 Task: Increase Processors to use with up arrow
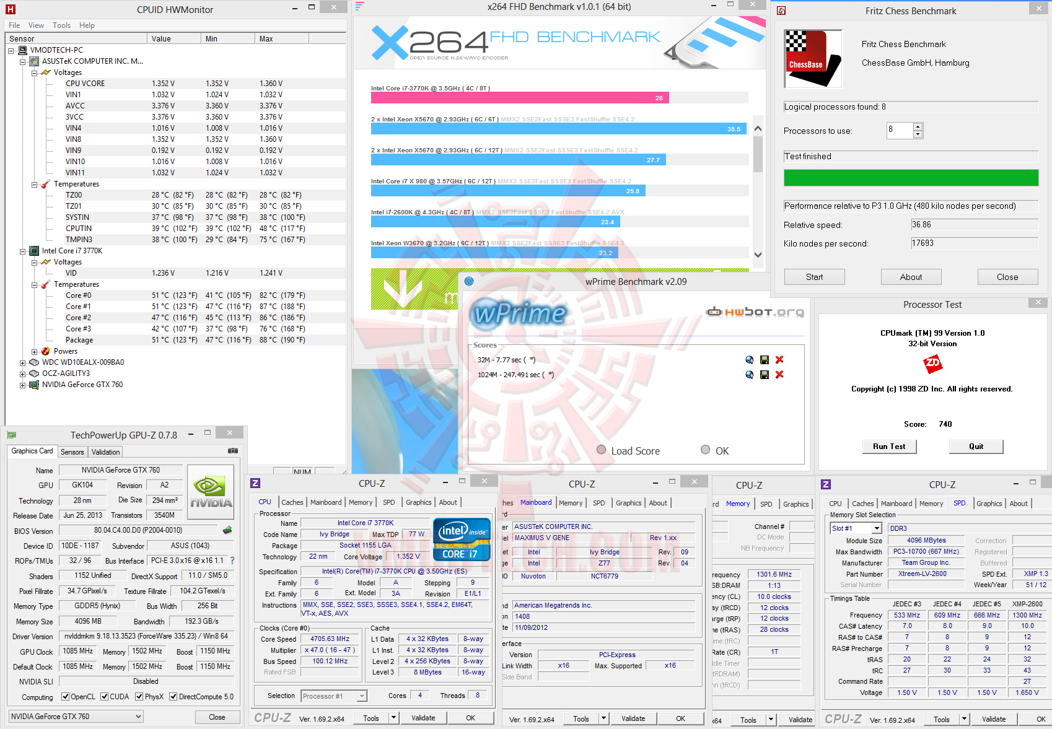[x=918, y=127]
